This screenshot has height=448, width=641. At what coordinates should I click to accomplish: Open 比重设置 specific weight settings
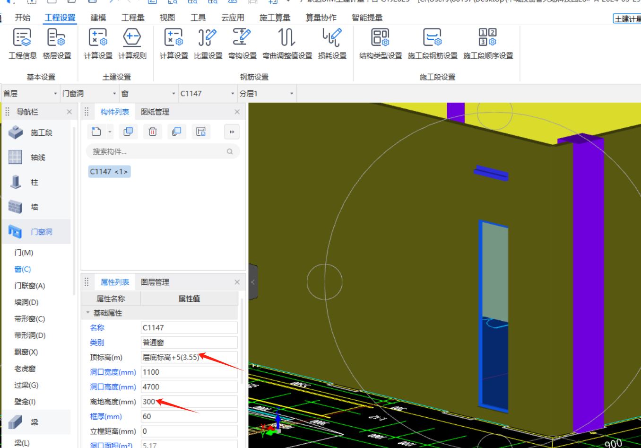coord(208,44)
